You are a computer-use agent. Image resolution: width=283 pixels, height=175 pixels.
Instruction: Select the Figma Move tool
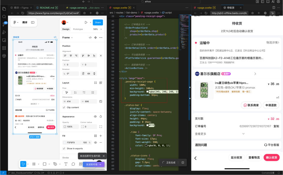[x=23, y=164]
